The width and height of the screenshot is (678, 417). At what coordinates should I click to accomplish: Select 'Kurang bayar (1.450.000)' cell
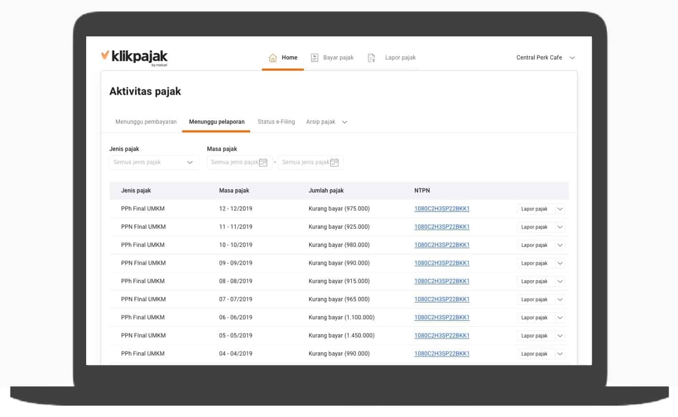[342, 336]
